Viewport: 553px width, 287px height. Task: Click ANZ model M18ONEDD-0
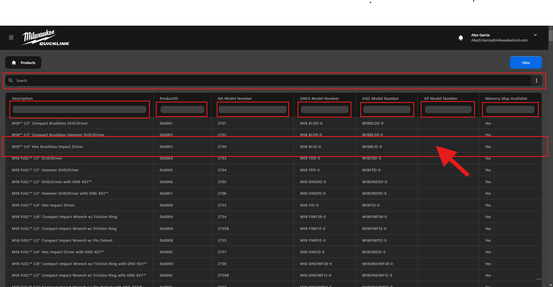[x=375, y=182]
